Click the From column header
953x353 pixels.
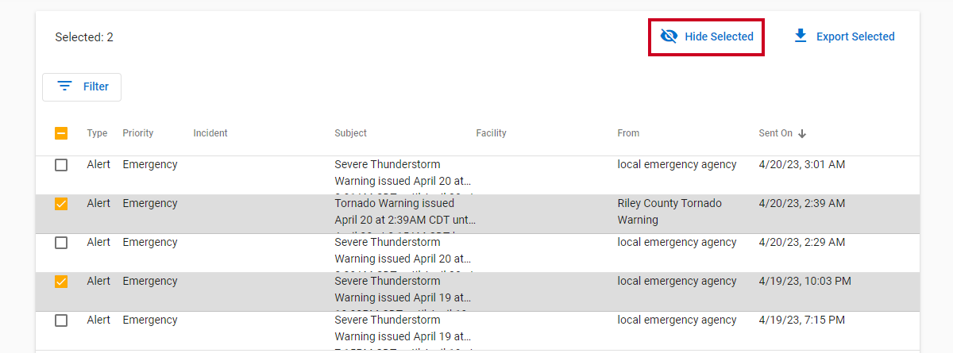pos(628,133)
